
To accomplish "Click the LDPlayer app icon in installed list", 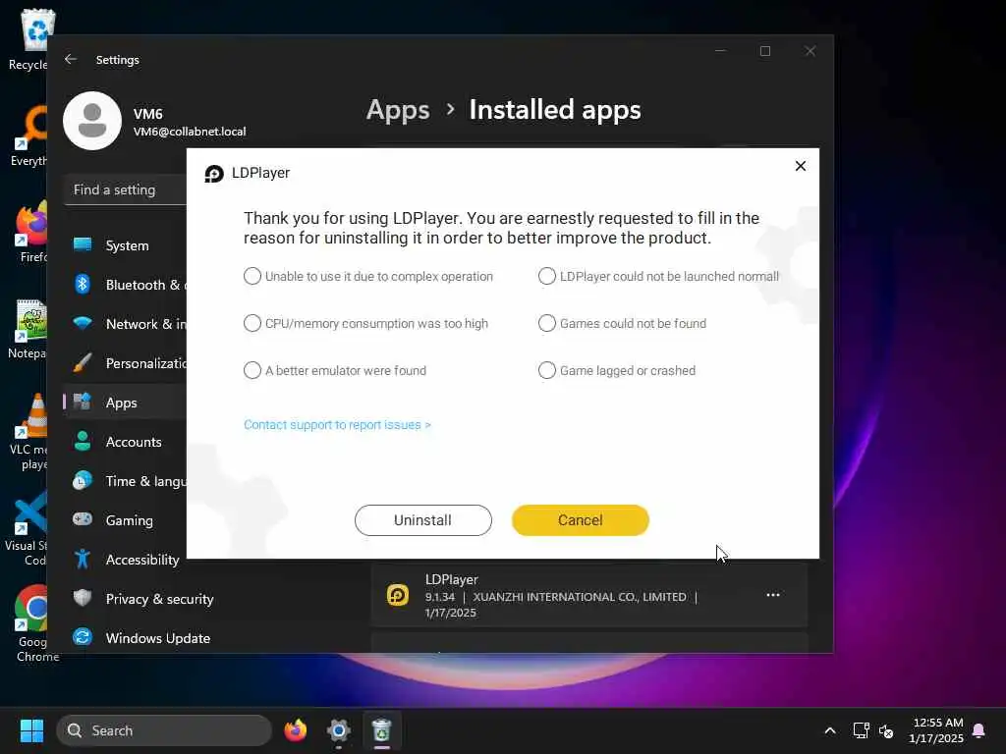I will 398,595.
